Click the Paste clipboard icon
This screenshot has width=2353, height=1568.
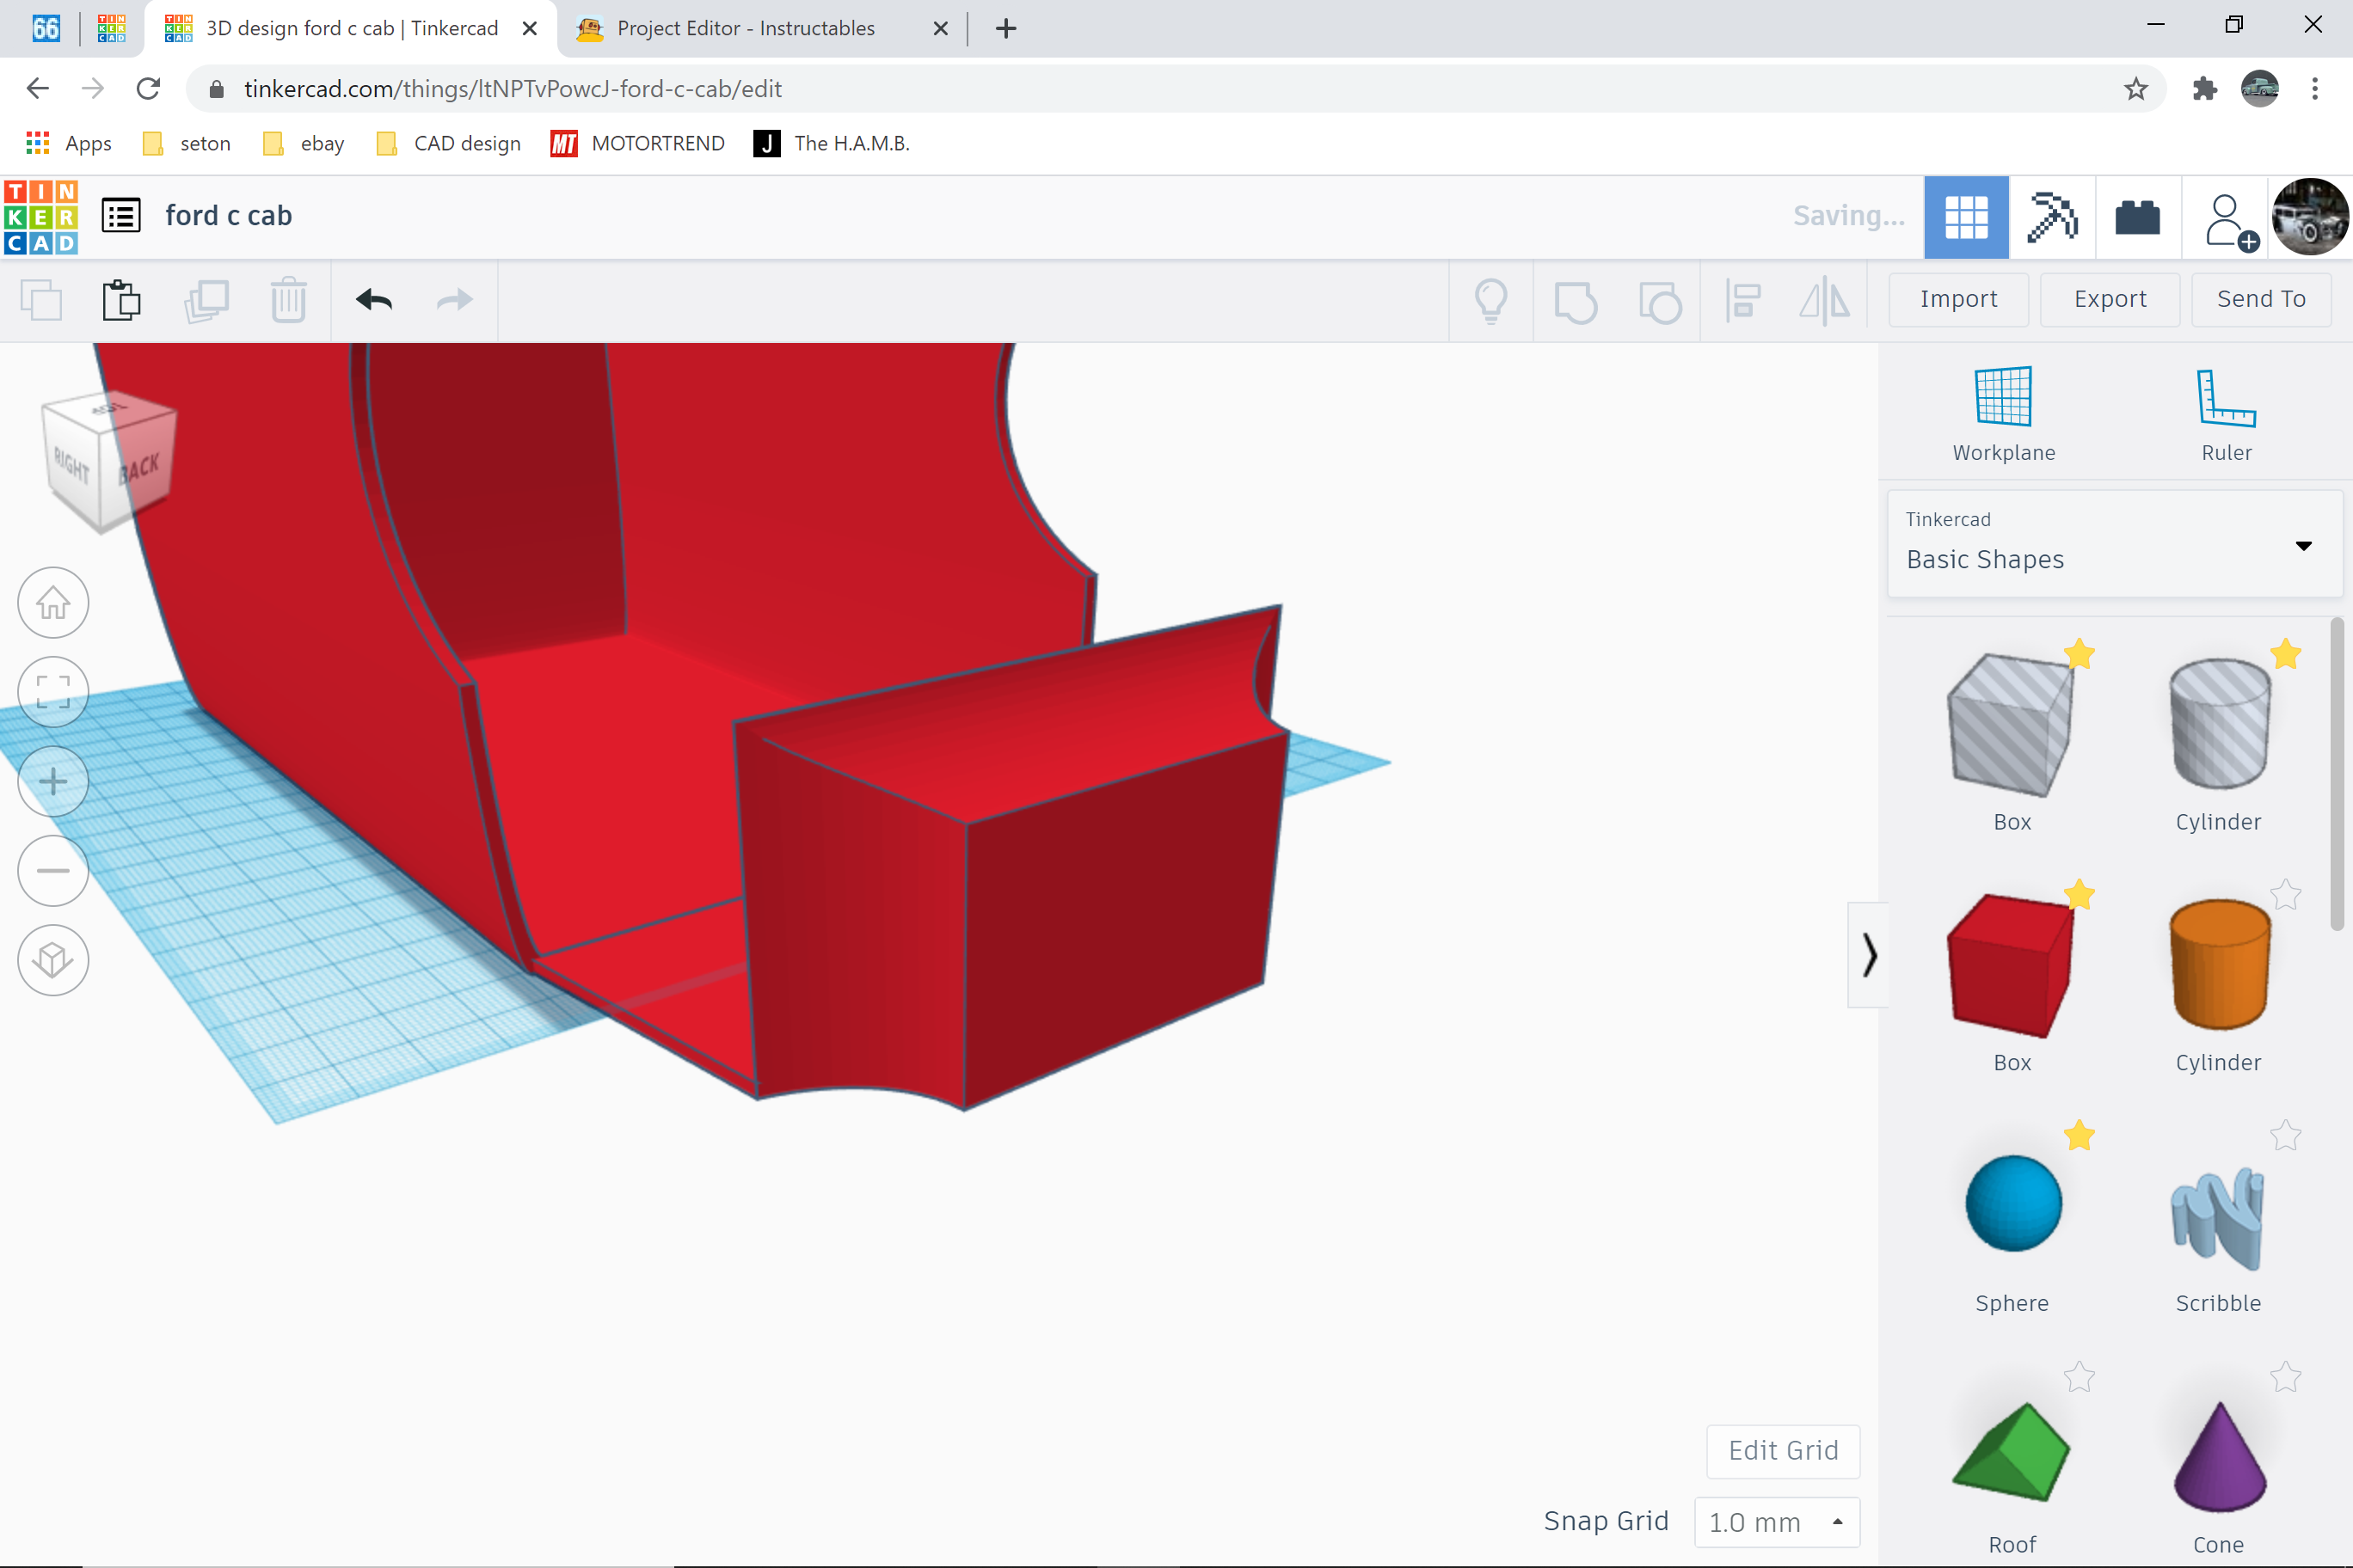122,300
